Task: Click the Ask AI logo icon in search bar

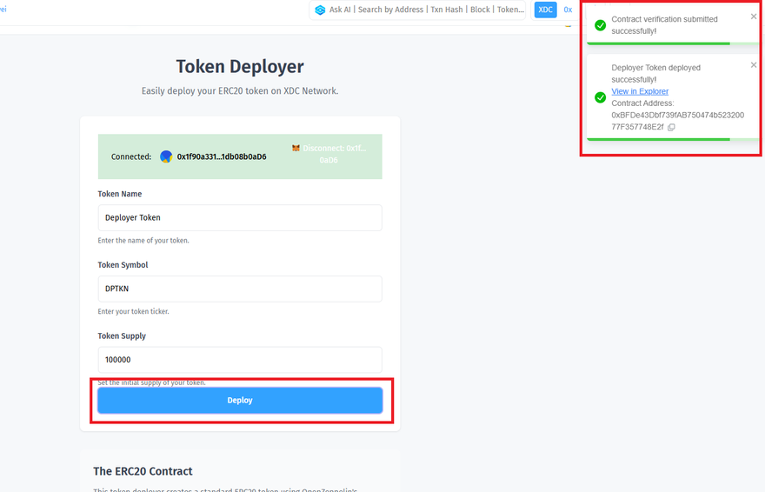Action: pos(320,10)
